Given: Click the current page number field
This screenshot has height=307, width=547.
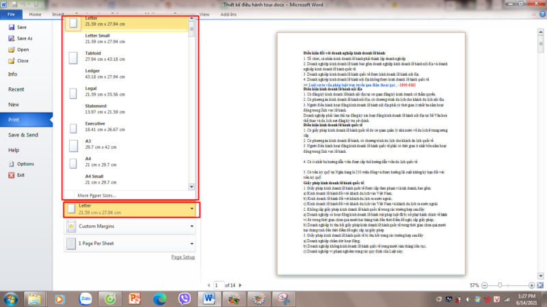Looking at the screenshot, I should point(218,285).
